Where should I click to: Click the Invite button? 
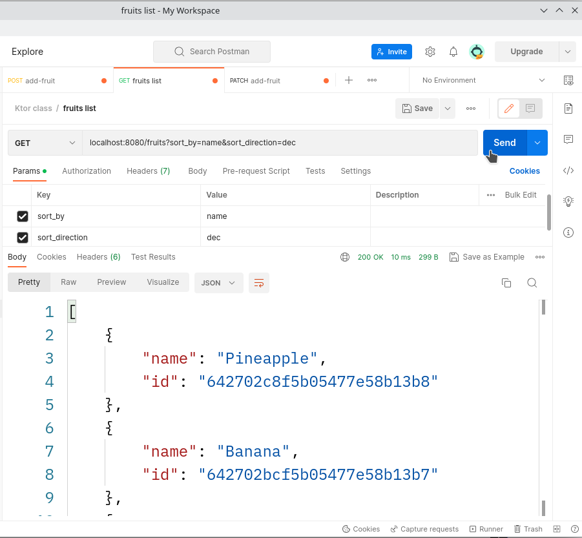click(391, 52)
